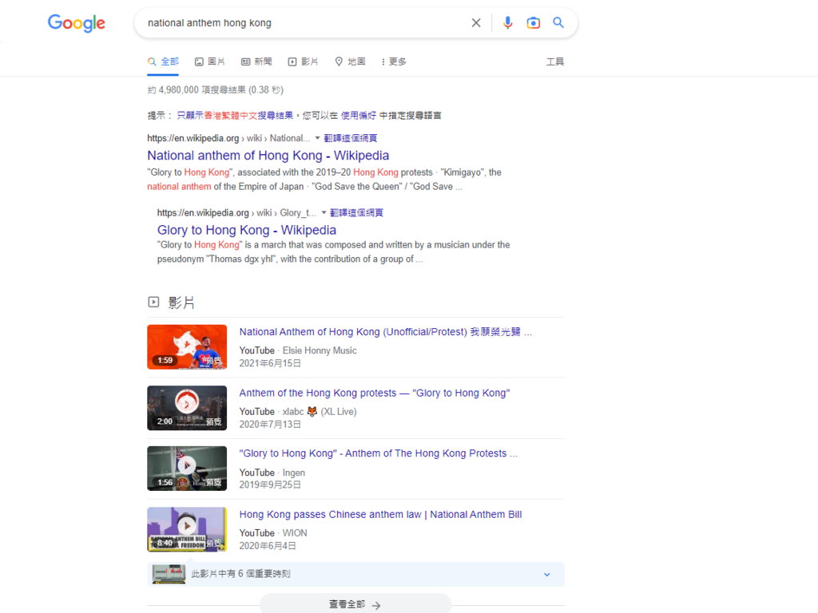
Task: Play the 1:59 Elsie Honny Music video thumbnail
Action: click(187, 347)
